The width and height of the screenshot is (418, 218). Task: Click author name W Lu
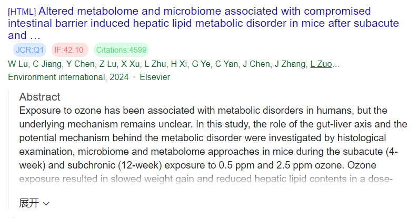tap(18, 64)
